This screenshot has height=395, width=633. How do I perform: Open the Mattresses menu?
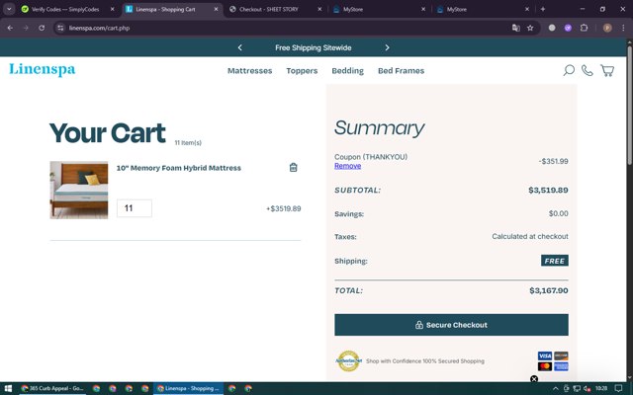(249, 70)
